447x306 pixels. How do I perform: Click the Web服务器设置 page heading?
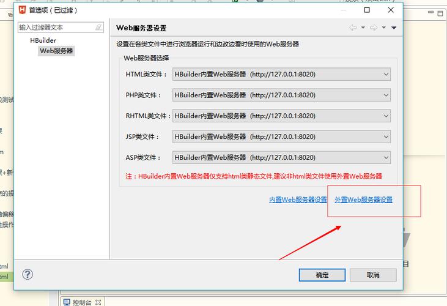(141, 28)
